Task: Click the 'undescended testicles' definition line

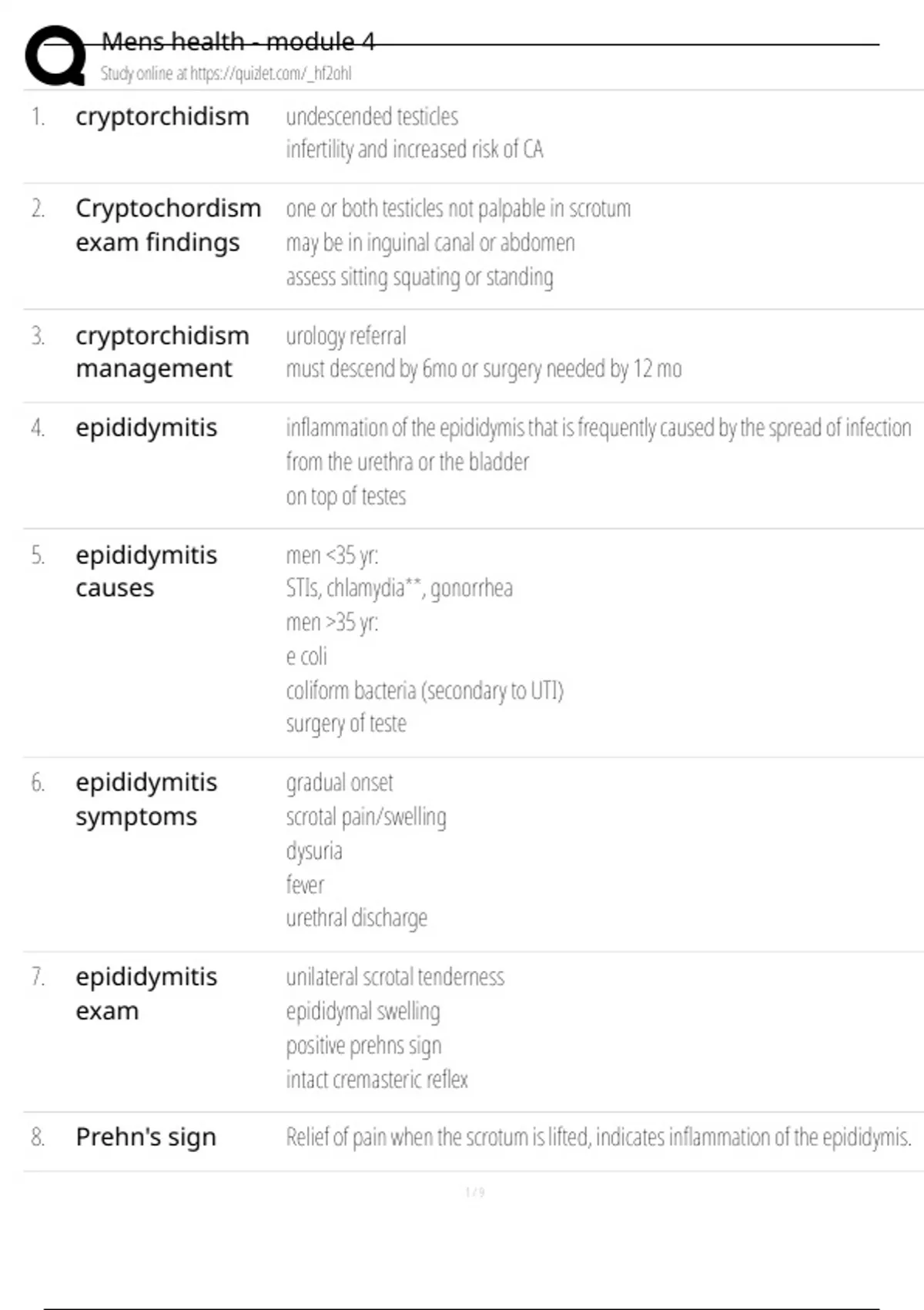Action: [372, 116]
